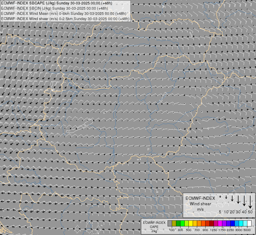
Task: Click the 50 m/s wind shear legend arrow
Action: [250, 202]
